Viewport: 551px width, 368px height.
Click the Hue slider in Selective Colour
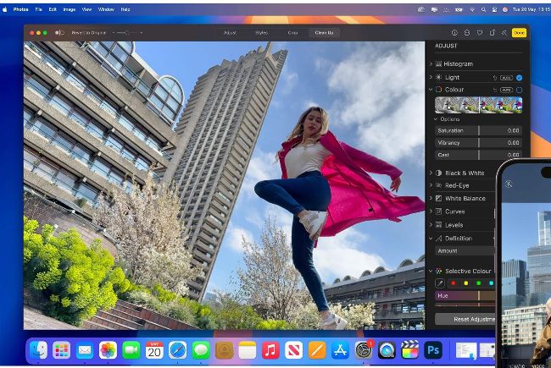click(x=465, y=296)
